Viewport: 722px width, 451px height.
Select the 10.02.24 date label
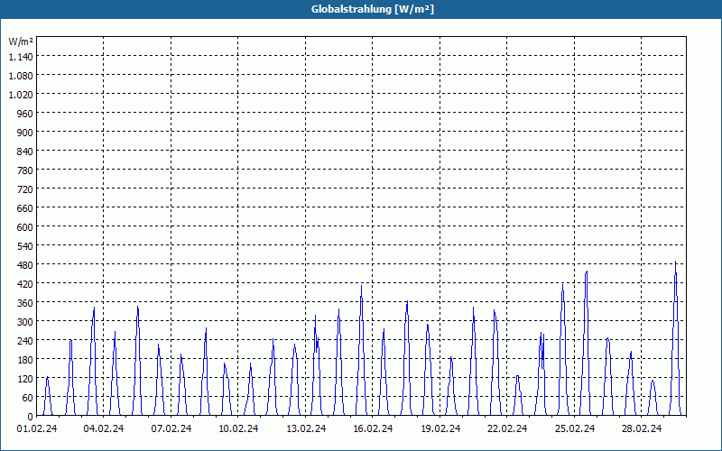pyautogui.click(x=238, y=429)
